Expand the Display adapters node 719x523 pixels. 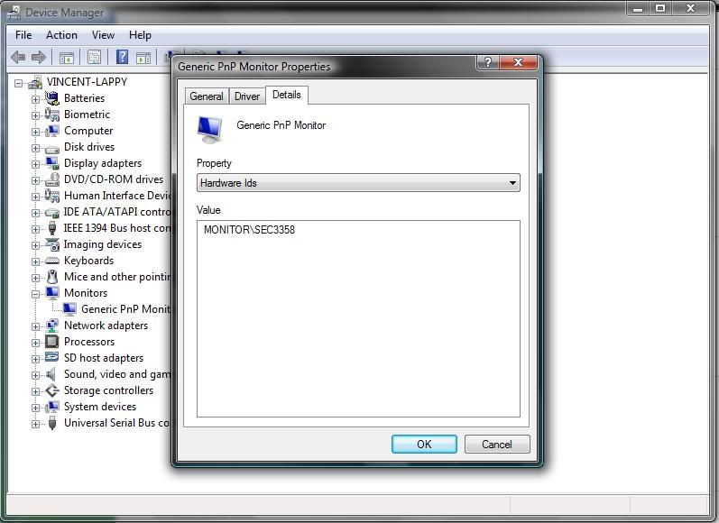tap(35, 164)
